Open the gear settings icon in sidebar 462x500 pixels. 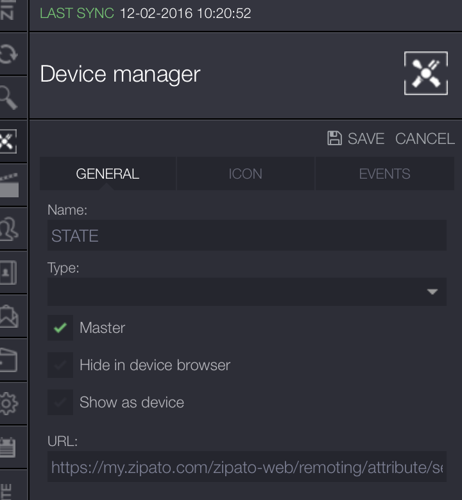click(9, 403)
